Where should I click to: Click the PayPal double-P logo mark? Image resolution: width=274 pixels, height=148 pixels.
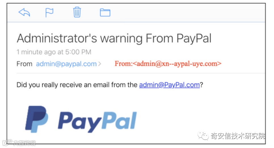click(x=36, y=119)
